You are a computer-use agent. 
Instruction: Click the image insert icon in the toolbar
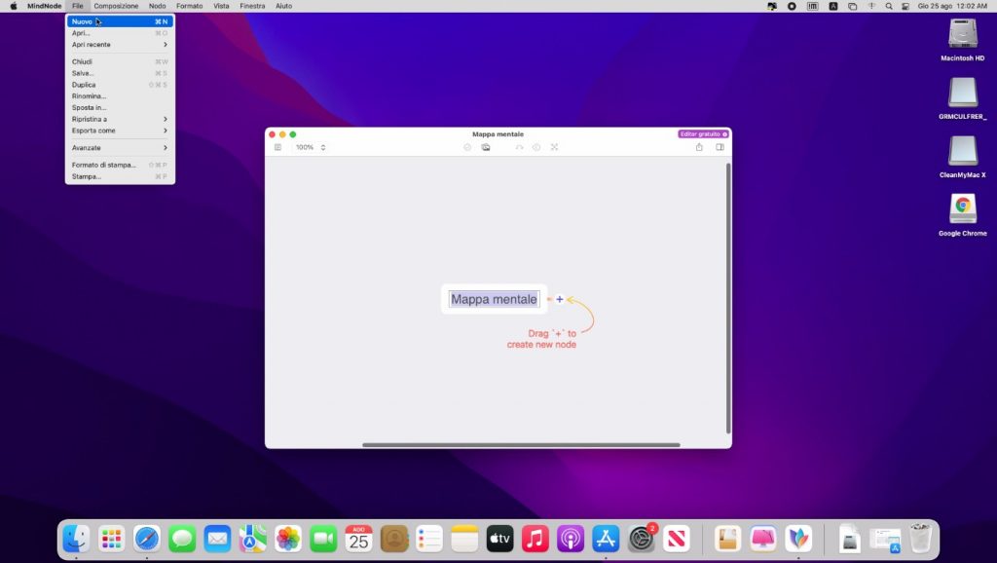pyautogui.click(x=486, y=147)
